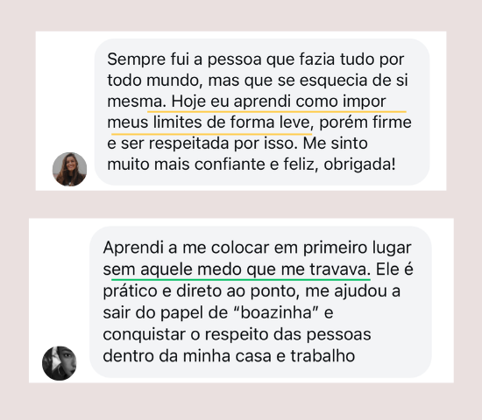Click the word 'obrigada!' in the first message
This screenshot has width=482, height=420.
click(359, 164)
